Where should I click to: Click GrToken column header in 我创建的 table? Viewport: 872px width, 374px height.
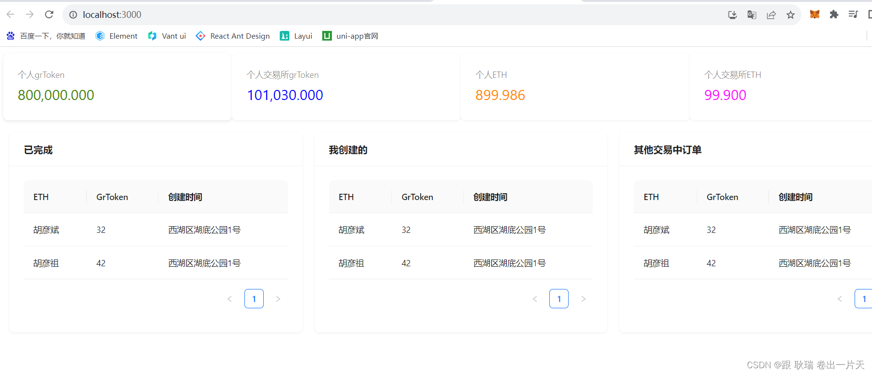(x=417, y=197)
